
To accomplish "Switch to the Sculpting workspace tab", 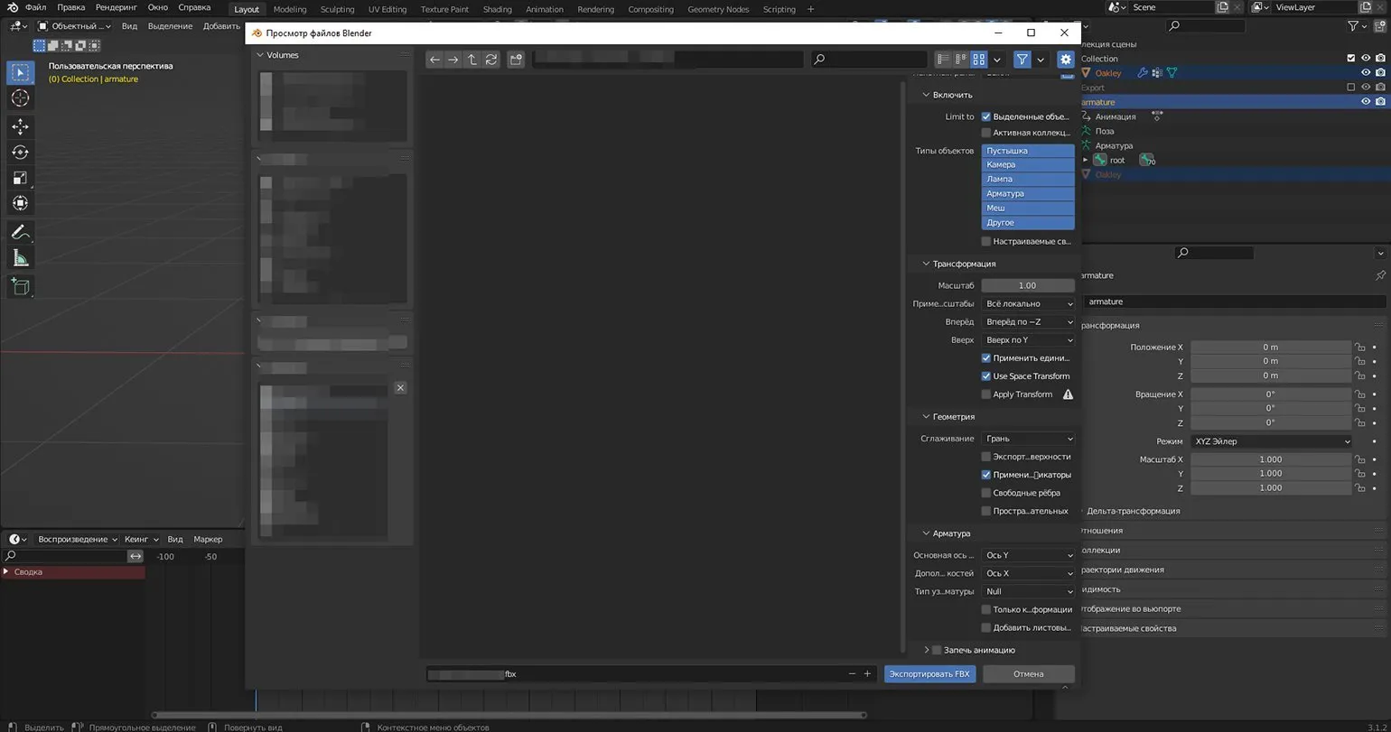I will coord(337,9).
